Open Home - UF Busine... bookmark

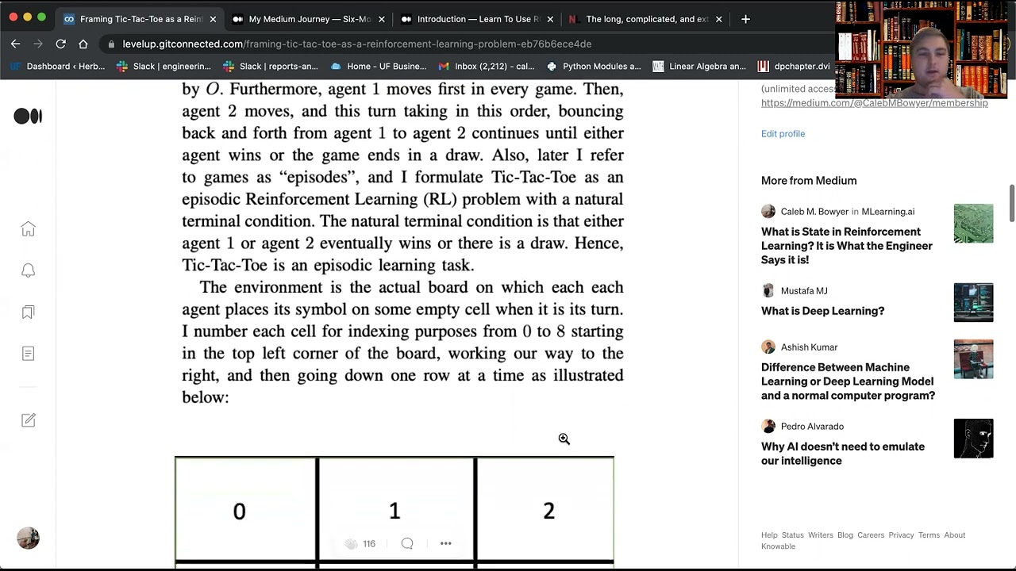(x=378, y=67)
